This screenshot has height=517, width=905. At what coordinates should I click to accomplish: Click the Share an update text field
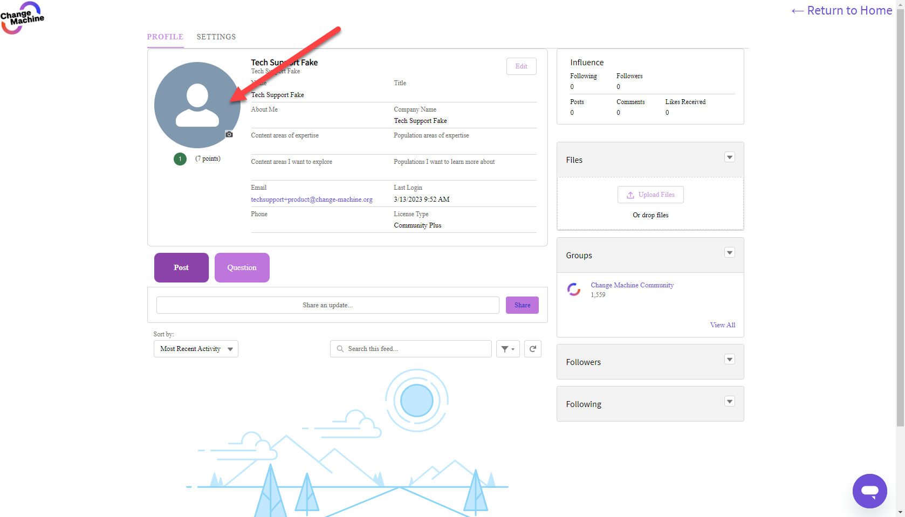328,305
